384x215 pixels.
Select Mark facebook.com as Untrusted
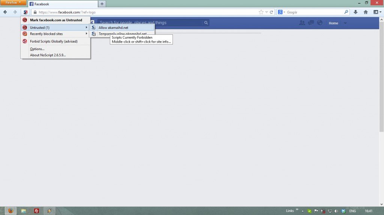(x=55, y=20)
